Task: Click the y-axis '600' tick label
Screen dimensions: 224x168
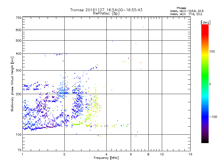Action: click(x=18, y=30)
